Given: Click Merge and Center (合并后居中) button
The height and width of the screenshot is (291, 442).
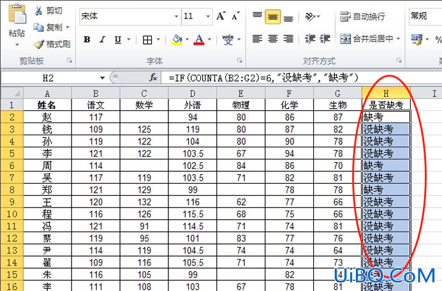Looking at the screenshot, I should pyautogui.click(x=366, y=39).
